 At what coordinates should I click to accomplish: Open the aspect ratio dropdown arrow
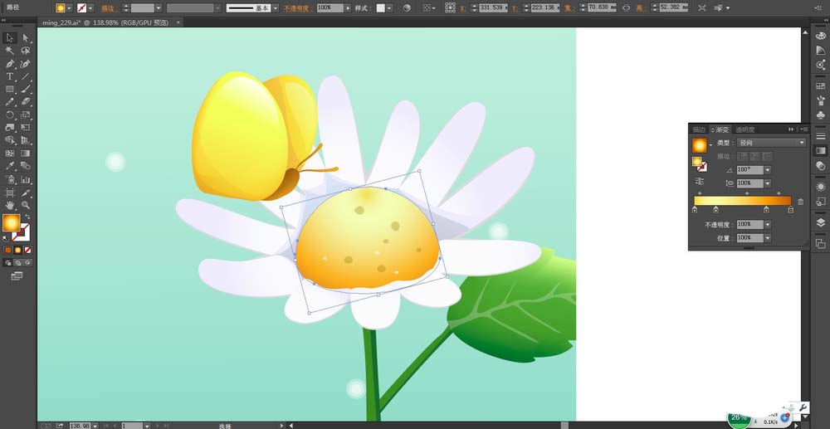pyautogui.click(x=768, y=183)
